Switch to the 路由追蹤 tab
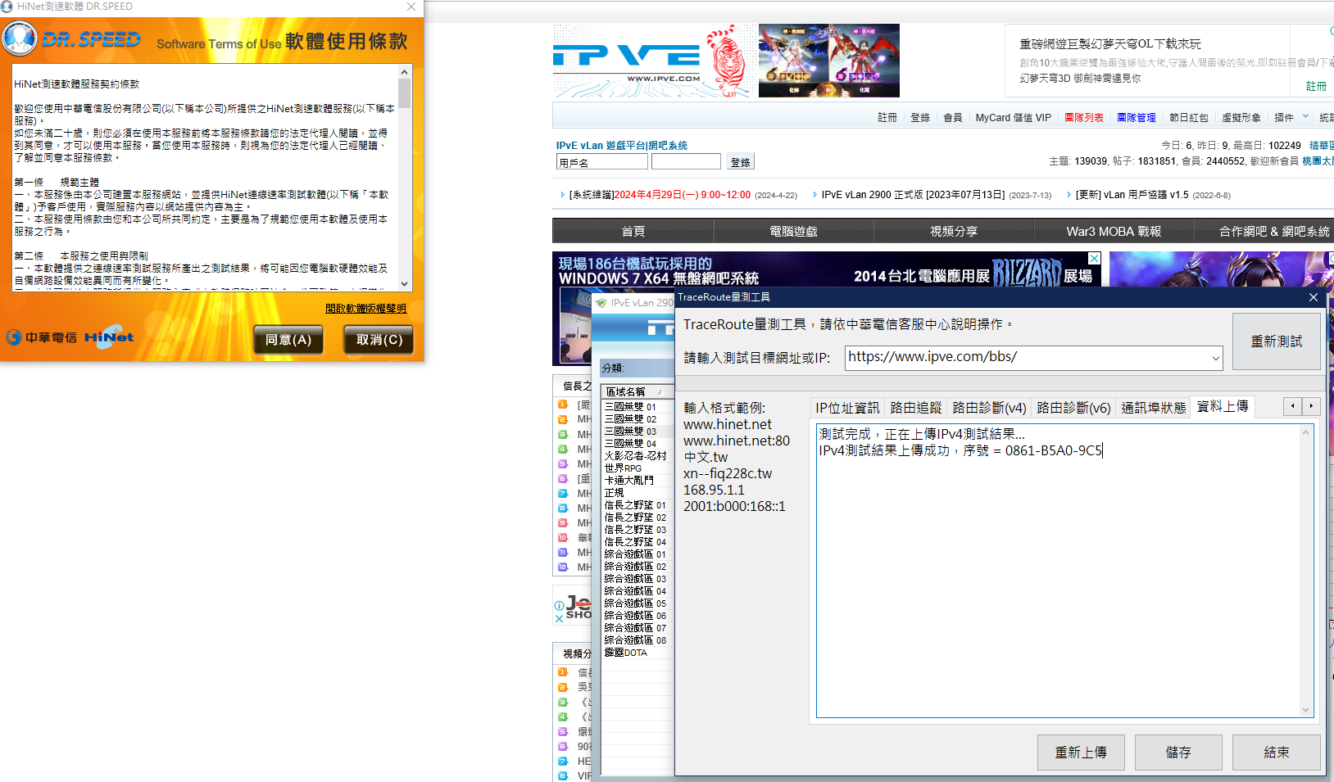 pos(915,408)
